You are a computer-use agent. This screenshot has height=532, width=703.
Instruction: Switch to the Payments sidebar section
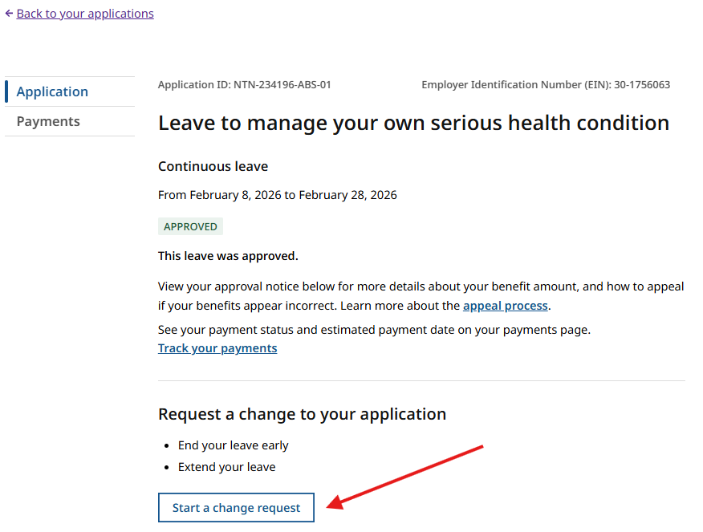pyautogui.click(x=48, y=120)
